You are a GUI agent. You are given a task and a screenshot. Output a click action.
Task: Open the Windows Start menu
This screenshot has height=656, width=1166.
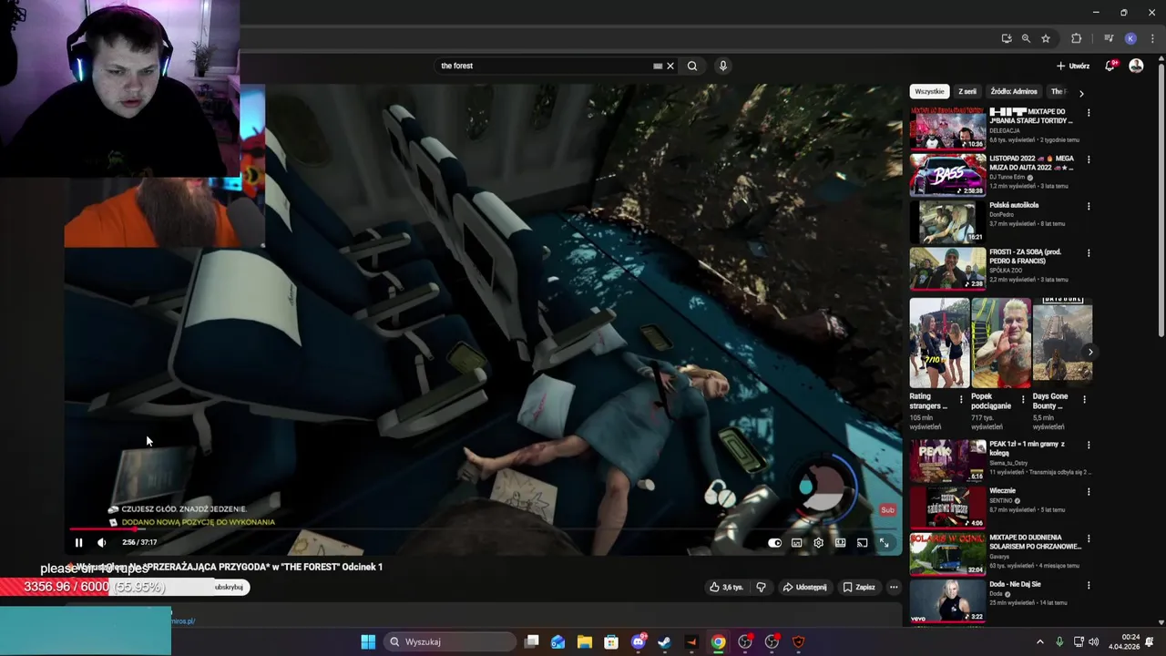[x=368, y=641]
